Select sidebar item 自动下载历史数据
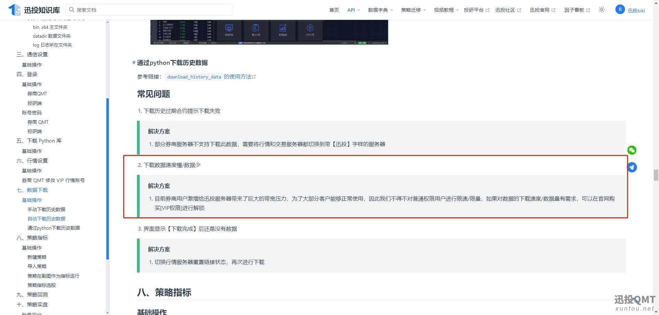Screen dimensions: 659x315 (x=46, y=219)
